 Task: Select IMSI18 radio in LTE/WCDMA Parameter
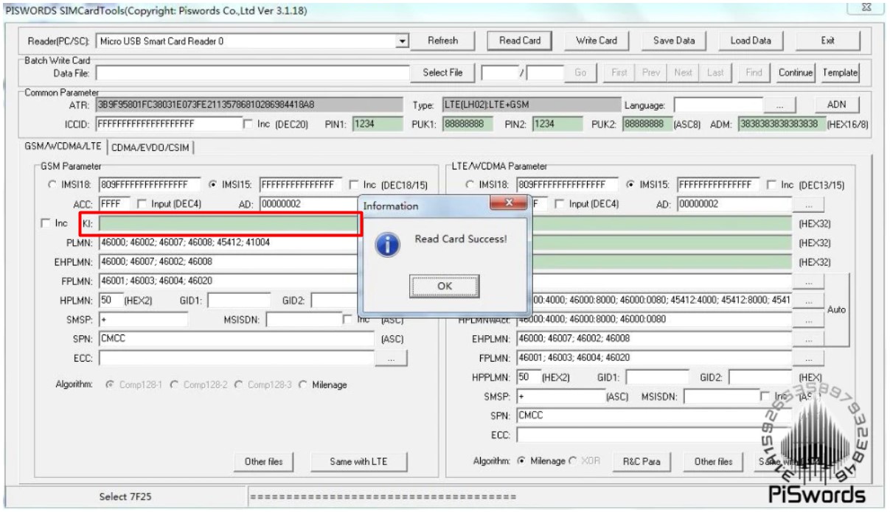pos(471,184)
